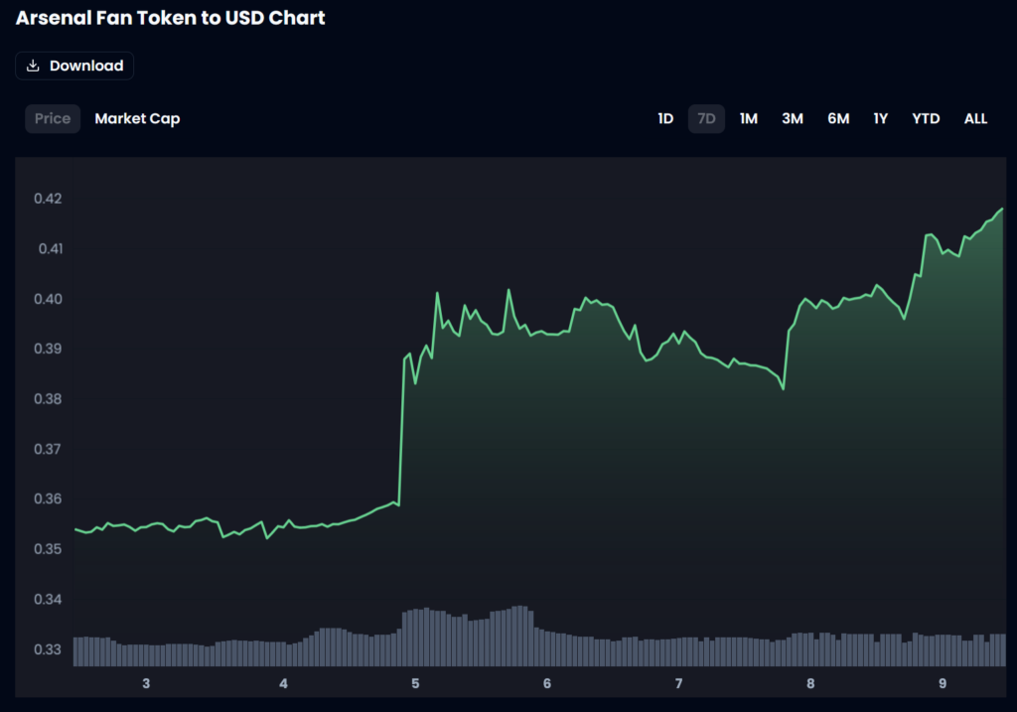Click the highest price point at chart's right end
Viewport: 1017px width, 712px height.
click(x=1002, y=210)
